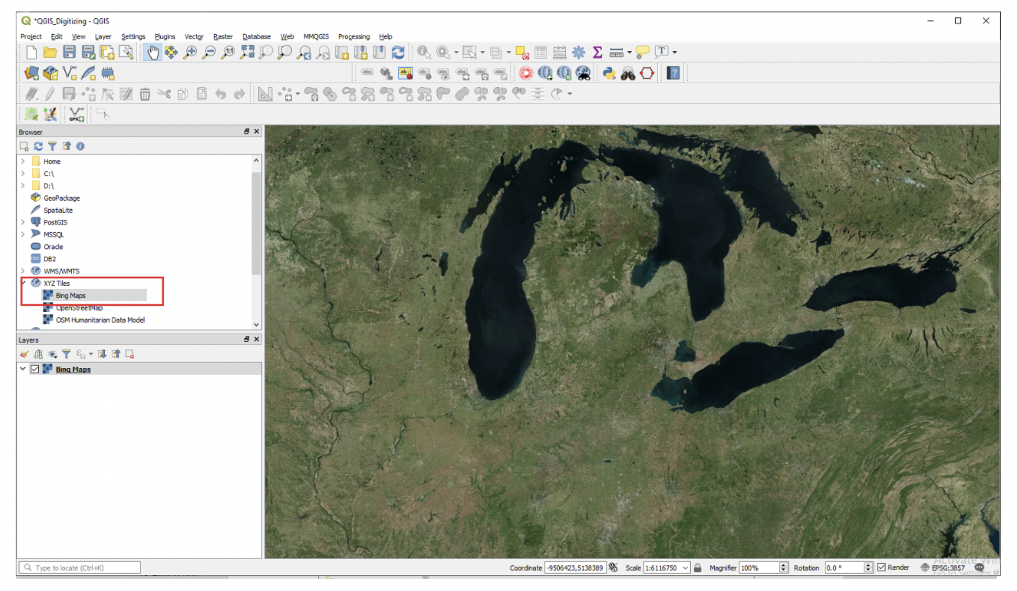This screenshot has height=591, width=1017.
Task: Expand the Home folder in Browser
Action: click(23, 161)
